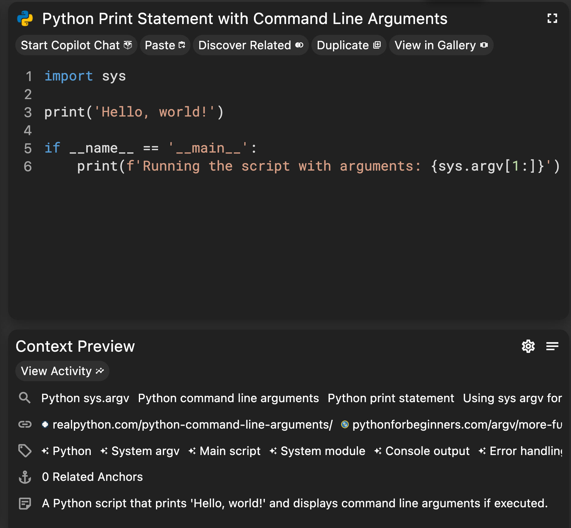Click print('Hello, world!') code line

pos(134,112)
